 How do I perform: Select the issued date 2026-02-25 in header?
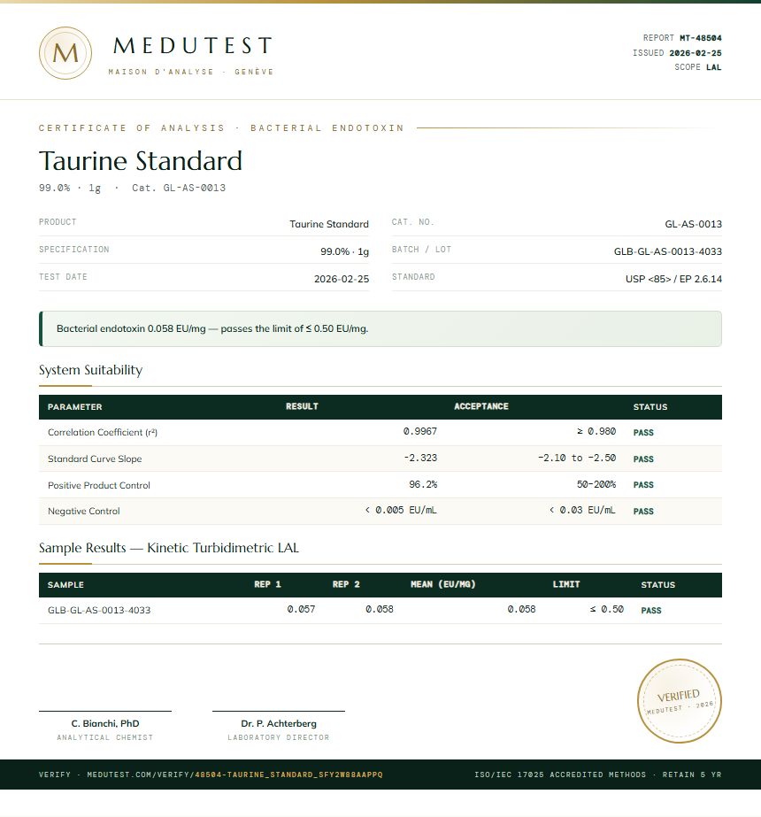click(x=696, y=53)
